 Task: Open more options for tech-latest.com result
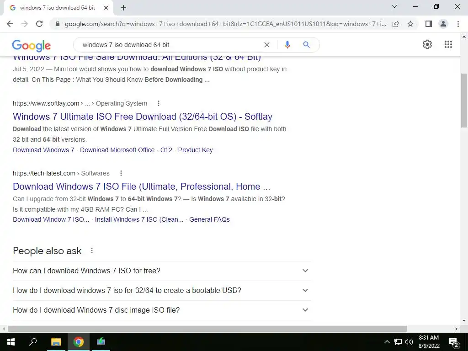[121, 173]
